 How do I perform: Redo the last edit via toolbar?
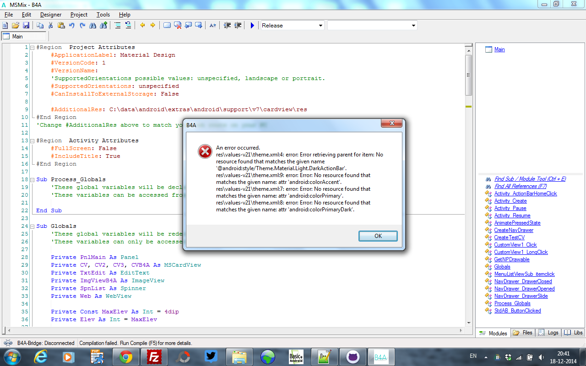pyautogui.click(x=82, y=26)
